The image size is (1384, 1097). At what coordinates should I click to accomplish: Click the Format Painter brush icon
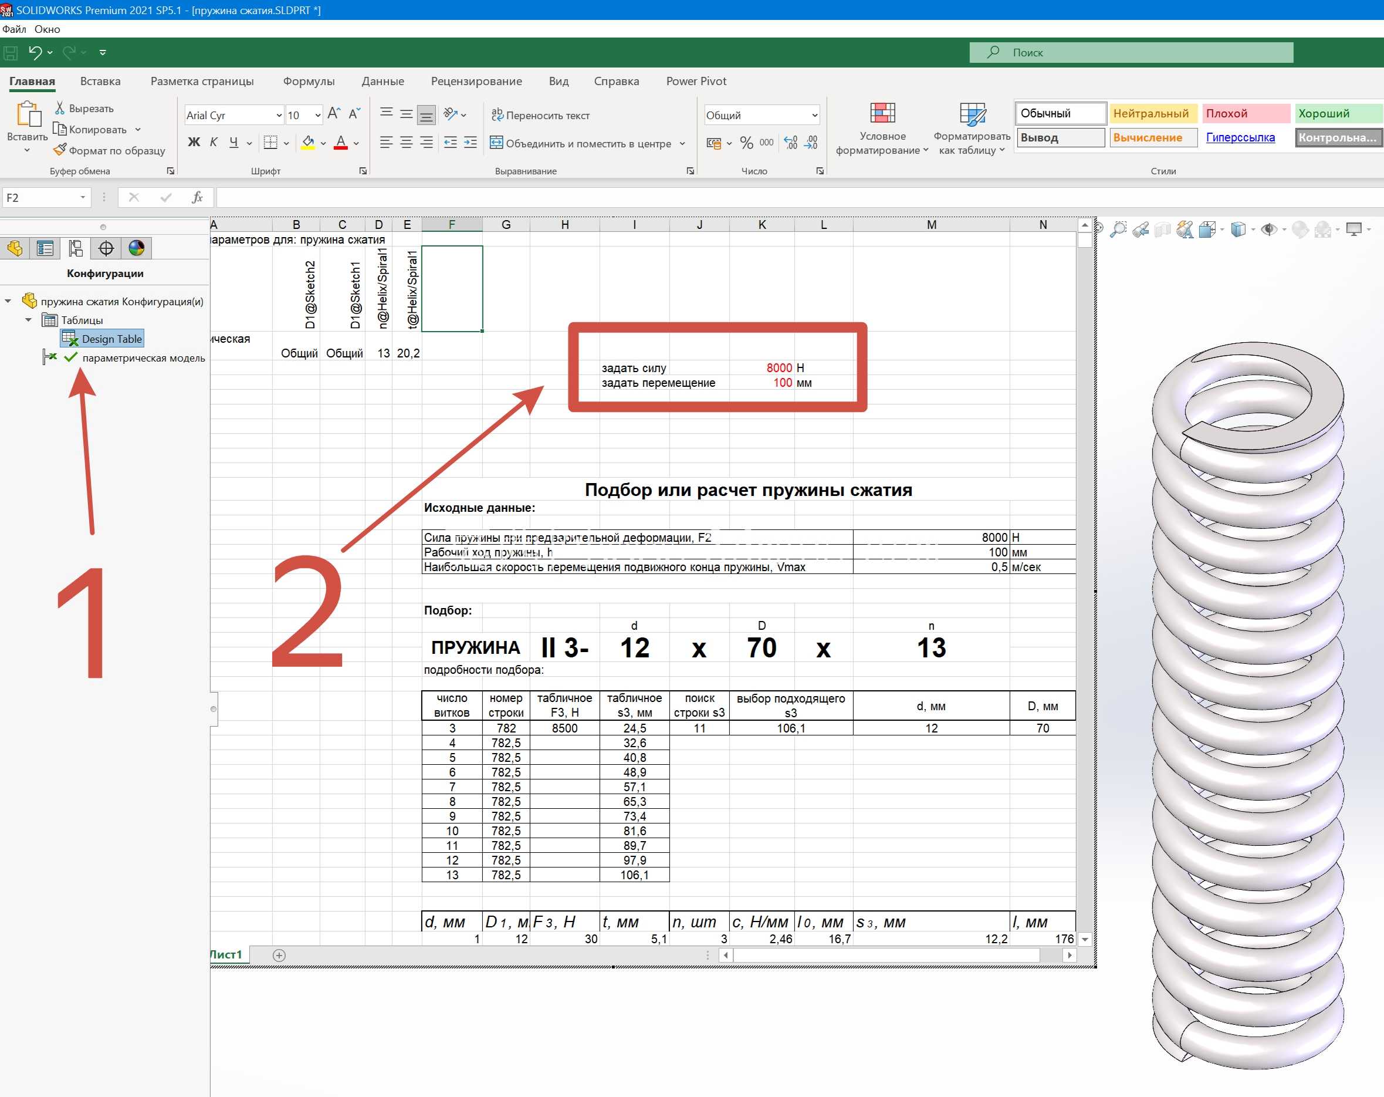coord(59,150)
